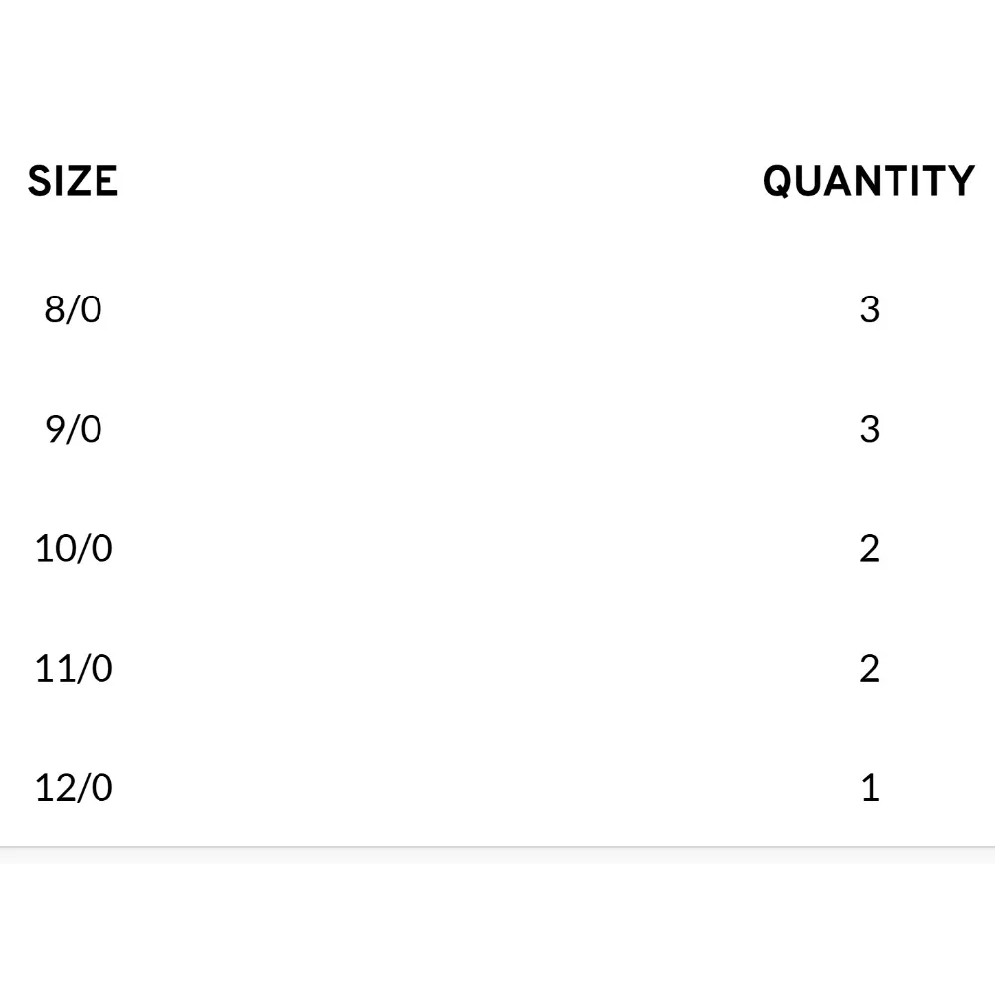The image size is (995, 995).
Task: Click empty middle of the 9/0 row
Action: point(483,429)
